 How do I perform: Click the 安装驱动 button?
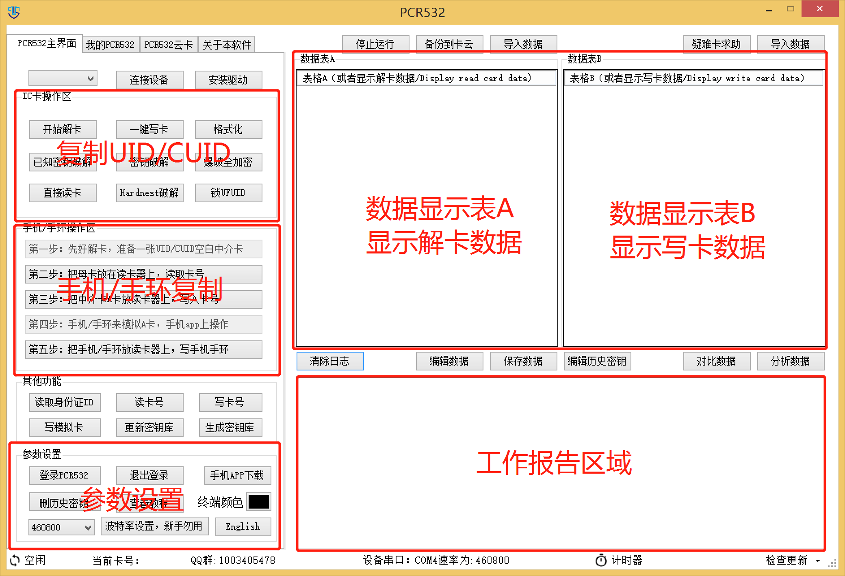[x=228, y=80]
